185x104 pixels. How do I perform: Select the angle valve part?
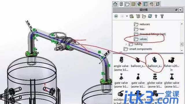click(121, 64)
